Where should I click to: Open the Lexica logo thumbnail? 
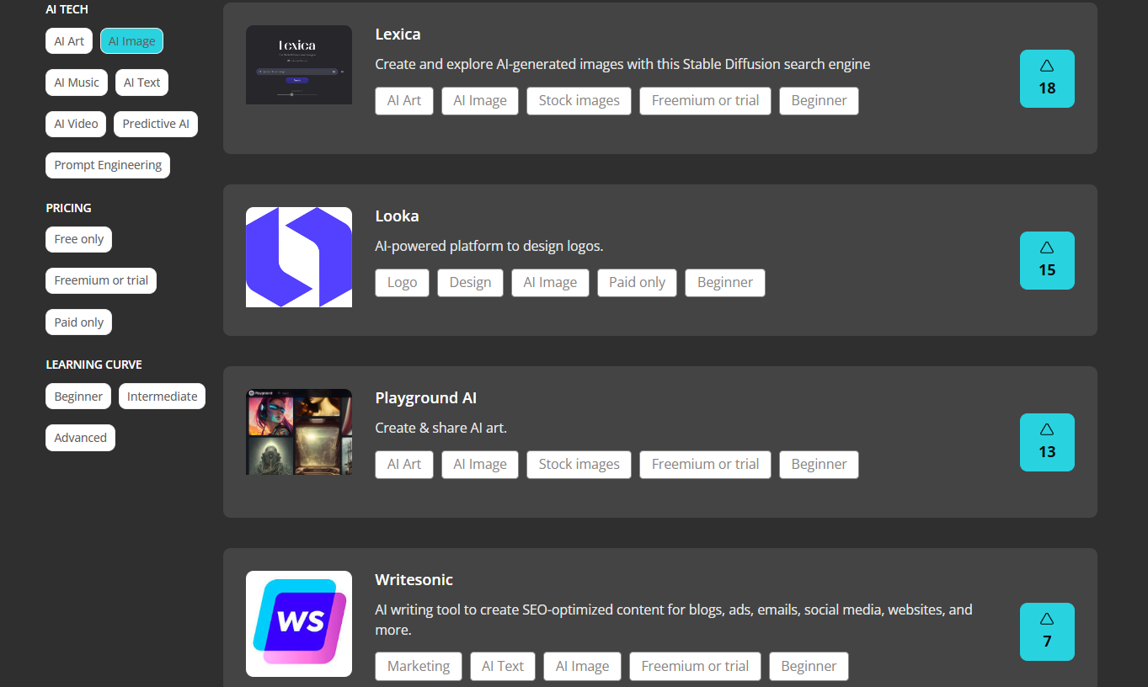tap(299, 65)
